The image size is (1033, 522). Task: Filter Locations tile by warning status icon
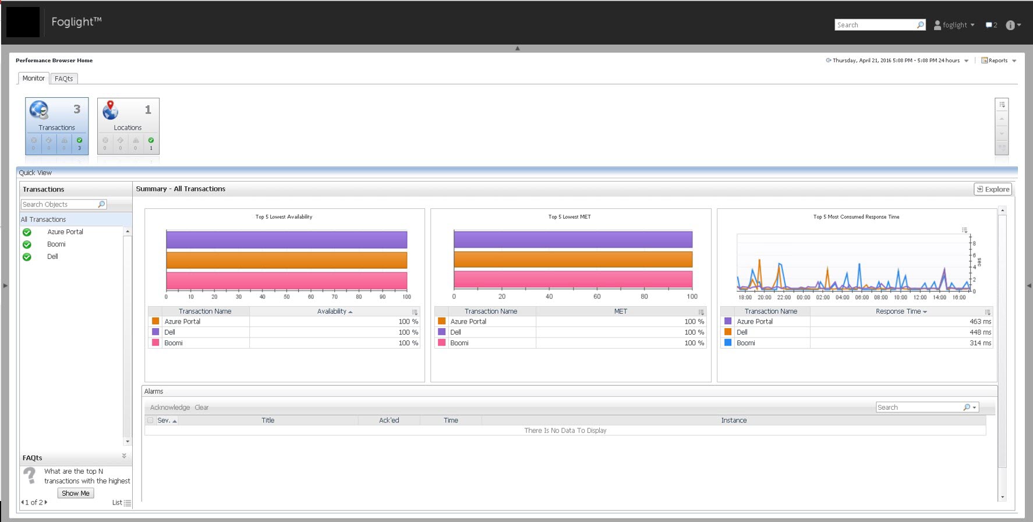[136, 140]
